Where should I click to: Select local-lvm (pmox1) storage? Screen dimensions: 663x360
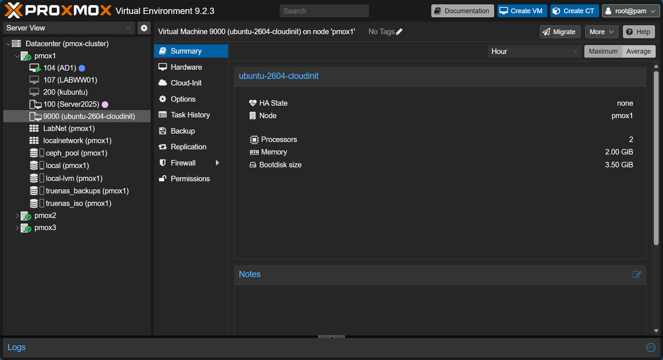77,178
